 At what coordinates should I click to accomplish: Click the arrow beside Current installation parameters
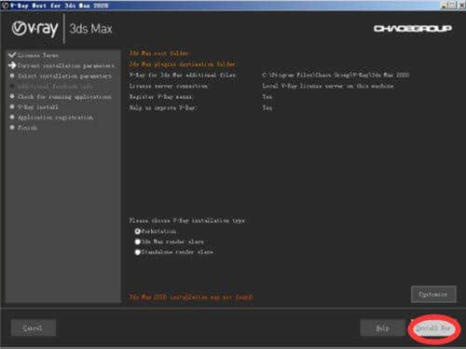[x=12, y=65]
